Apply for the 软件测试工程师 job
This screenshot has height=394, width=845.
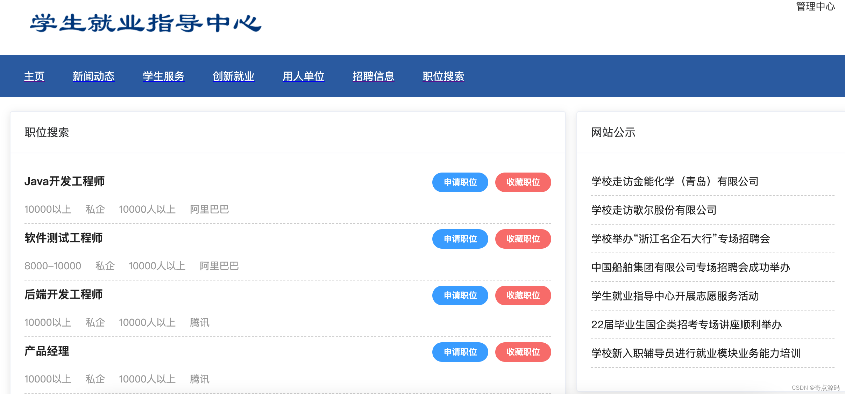click(460, 239)
